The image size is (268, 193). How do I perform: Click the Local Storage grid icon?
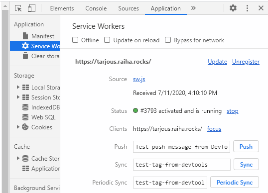click(x=25, y=87)
